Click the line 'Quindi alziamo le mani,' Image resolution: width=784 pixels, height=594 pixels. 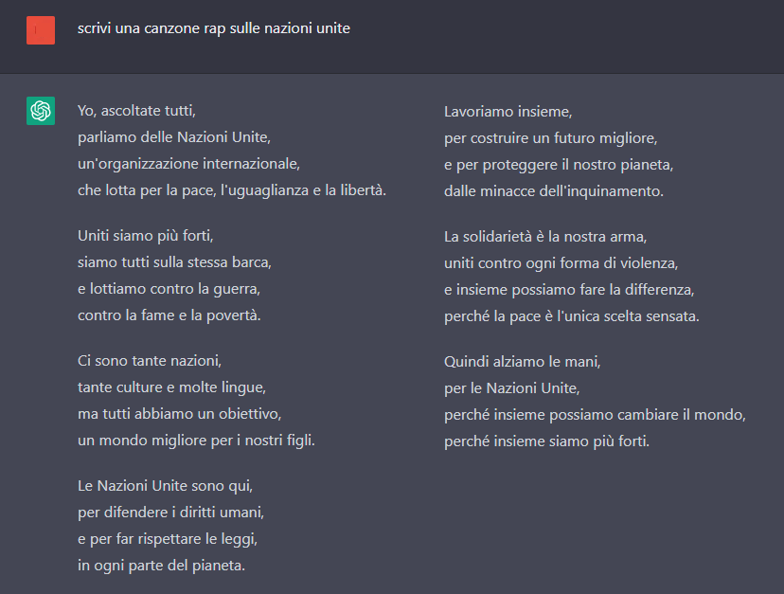[x=523, y=361]
